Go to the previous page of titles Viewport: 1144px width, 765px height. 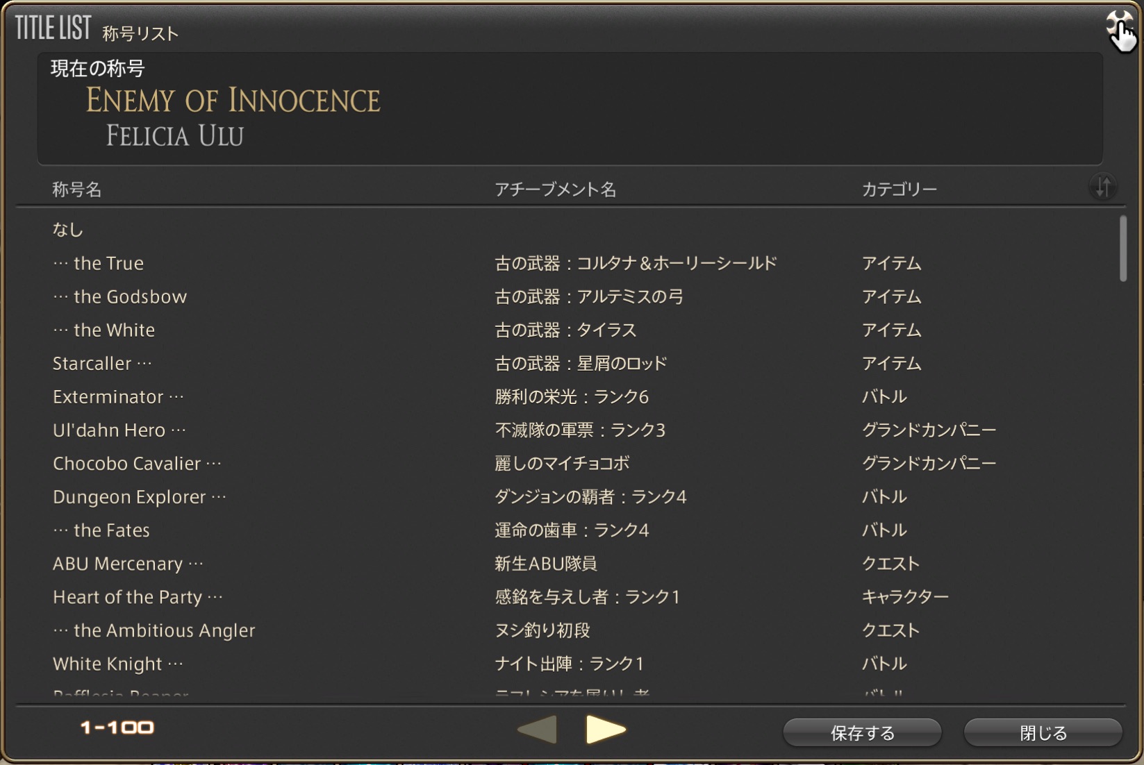pyautogui.click(x=538, y=730)
